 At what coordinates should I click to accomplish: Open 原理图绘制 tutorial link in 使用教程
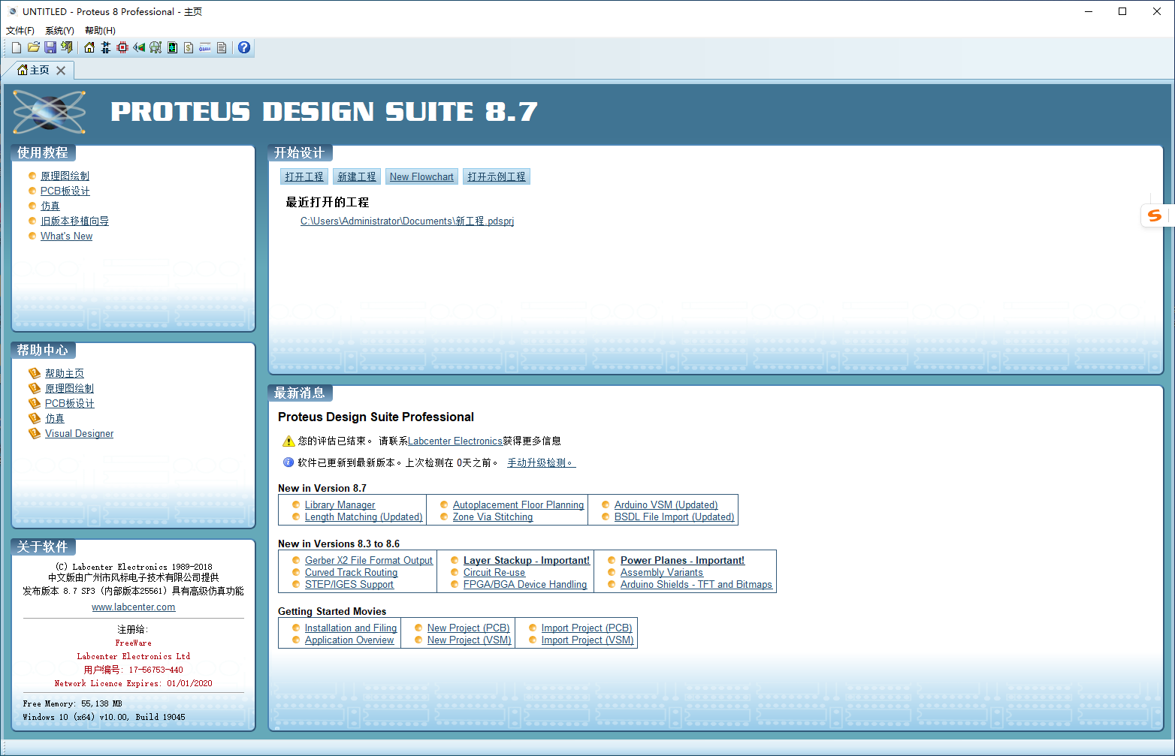pyautogui.click(x=65, y=176)
